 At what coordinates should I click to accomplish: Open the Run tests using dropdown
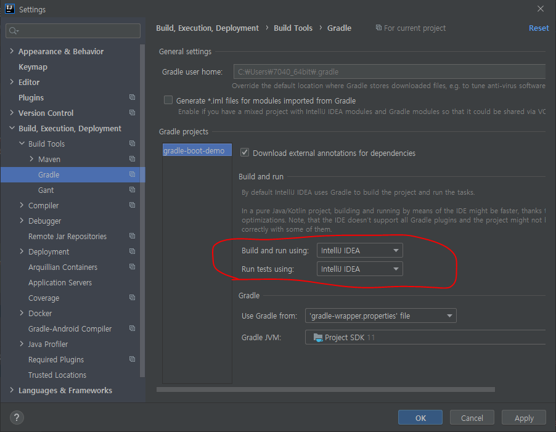click(359, 269)
